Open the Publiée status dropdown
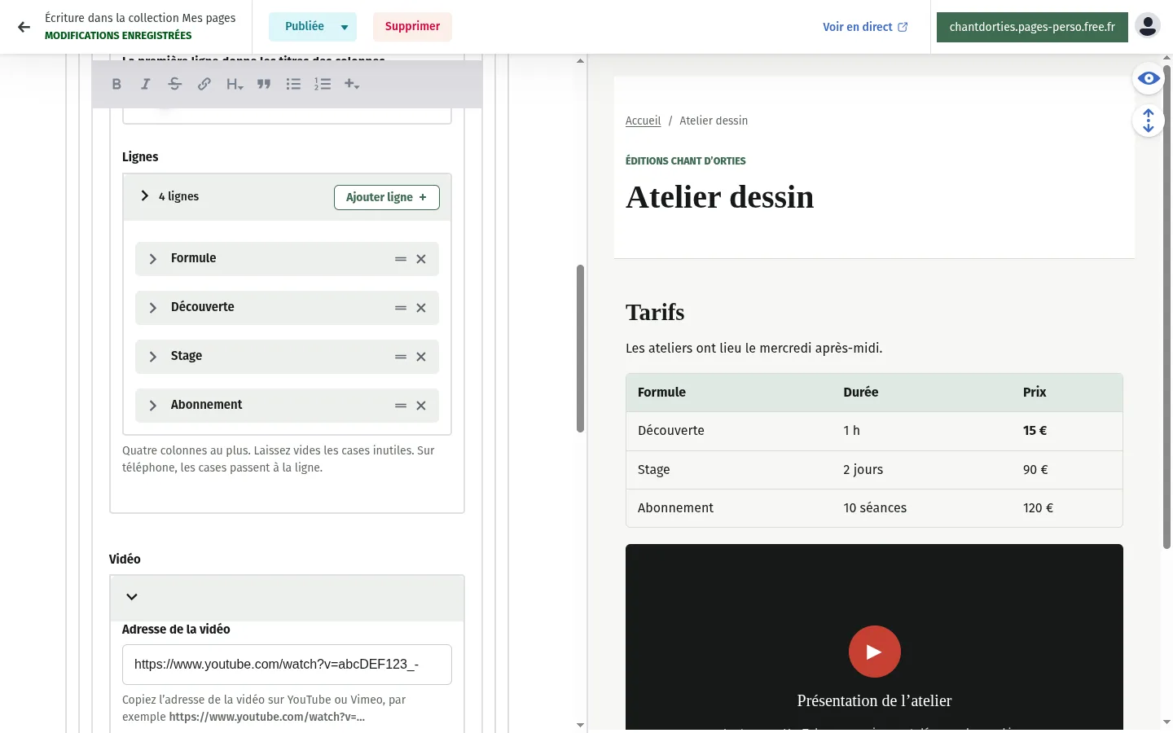Image resolution: width=1173 pixels, height=733 pixels. [313, 27]
